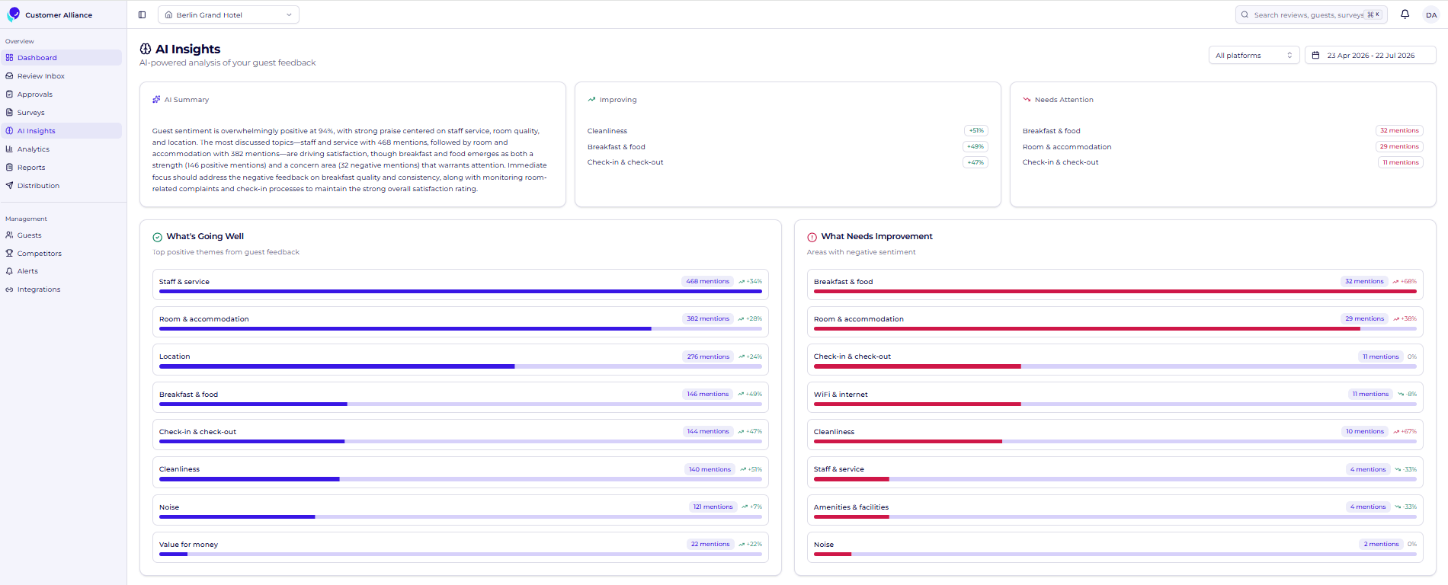The width and height of the screenshot is (1448, 585).
Task: Click the Customer Alliance logo
Action: [x=13, y=14]
